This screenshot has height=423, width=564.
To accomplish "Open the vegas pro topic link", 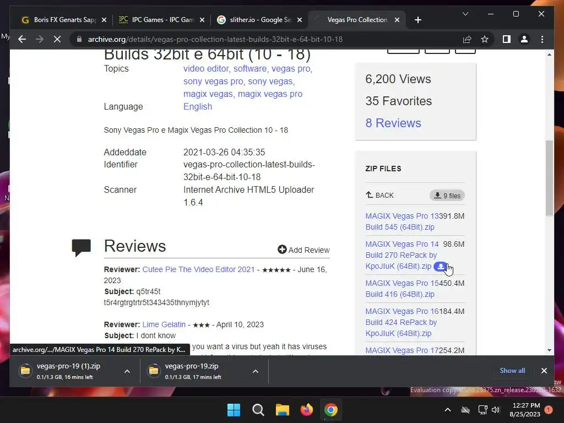I will [291, 69].
